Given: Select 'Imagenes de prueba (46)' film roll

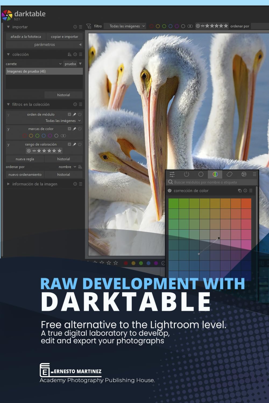Looking at the screenshot, I should 44,71.
